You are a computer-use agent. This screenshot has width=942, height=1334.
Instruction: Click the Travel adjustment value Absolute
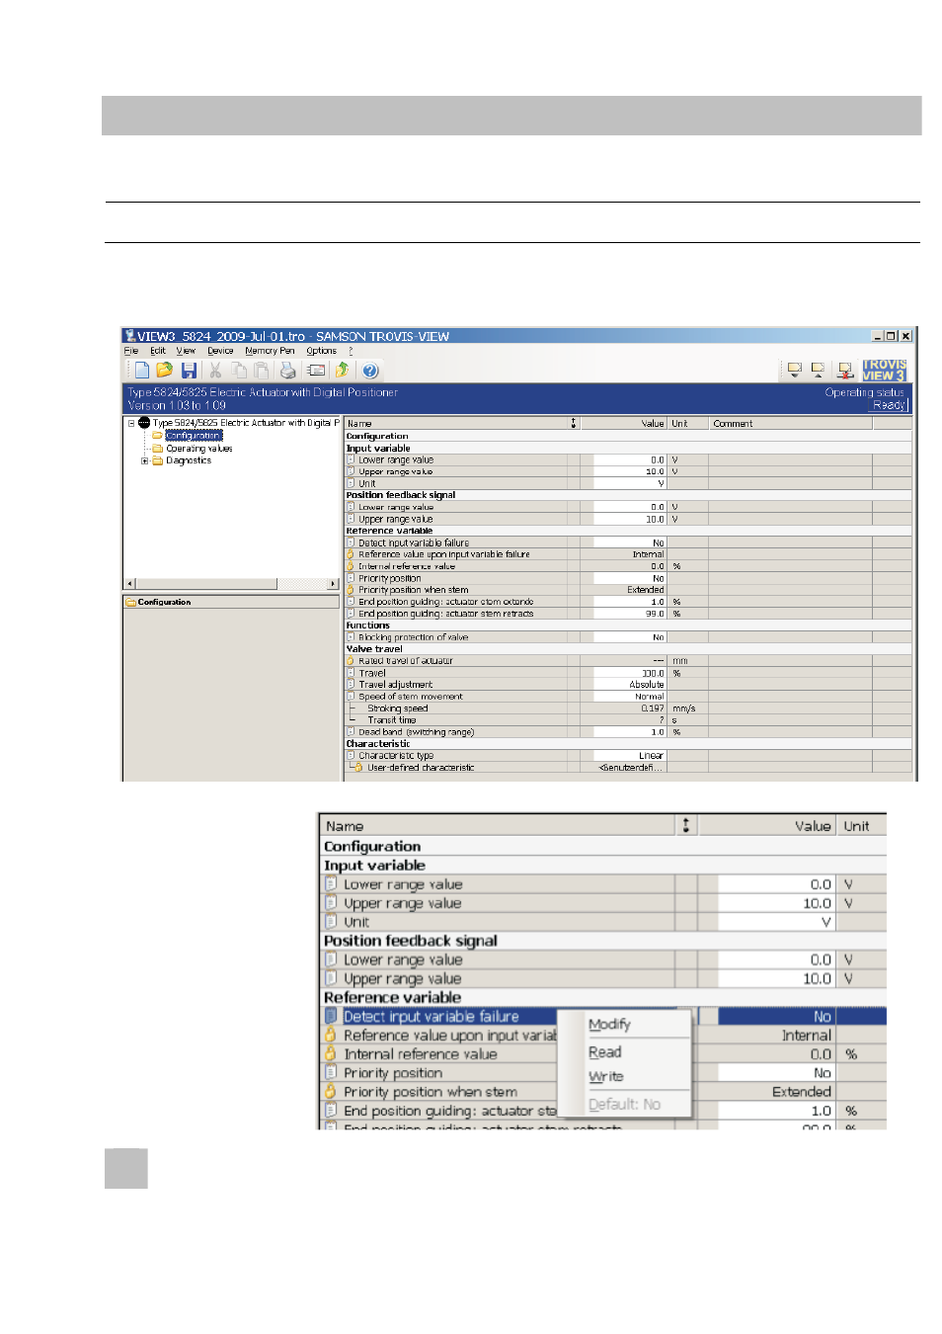point(629,685)
